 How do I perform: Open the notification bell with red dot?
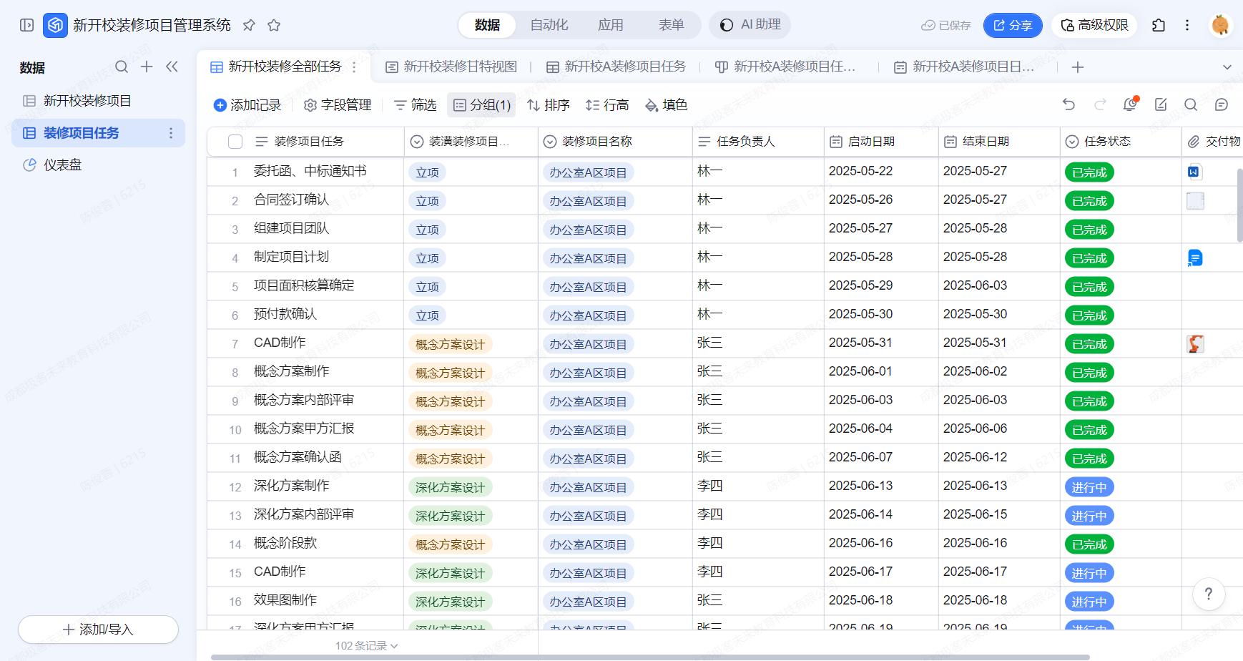tap(1130, 104)
